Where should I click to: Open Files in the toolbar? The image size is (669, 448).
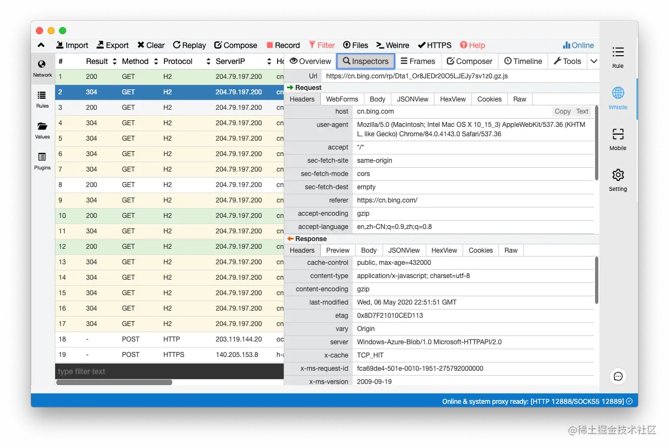pos(355,45)
